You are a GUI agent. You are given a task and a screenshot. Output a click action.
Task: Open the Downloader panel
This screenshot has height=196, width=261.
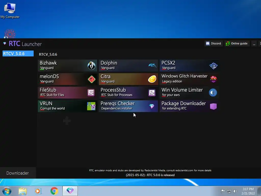(18, 173)
